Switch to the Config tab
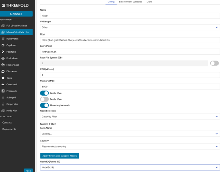Image resolution: width=221 pixels, height=172 pixels. click(x=111, y=2)
